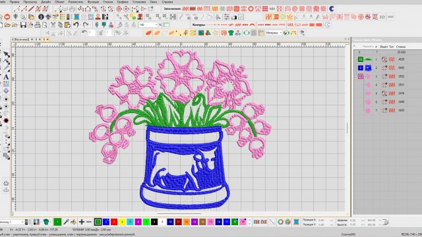Screen dimensions: 422x237
Task: Select orange color swatch 12 in palette
Action: (x=186, y=222)
